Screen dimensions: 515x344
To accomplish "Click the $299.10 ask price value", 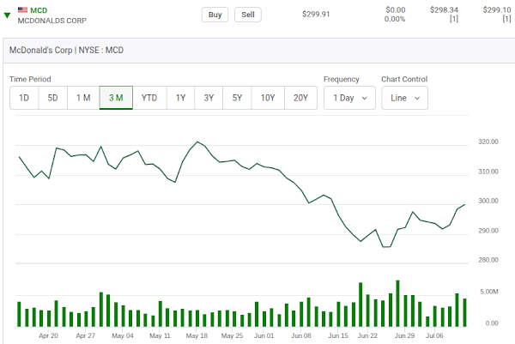I will [497, 9].
